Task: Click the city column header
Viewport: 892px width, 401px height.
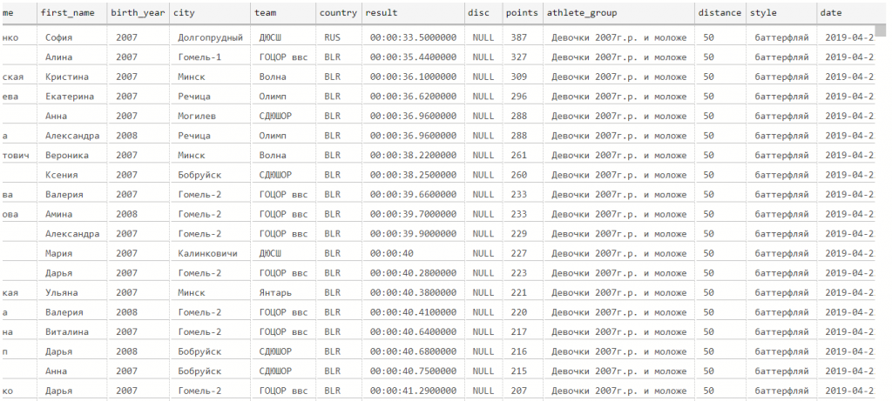Action: tap(209, 12)
